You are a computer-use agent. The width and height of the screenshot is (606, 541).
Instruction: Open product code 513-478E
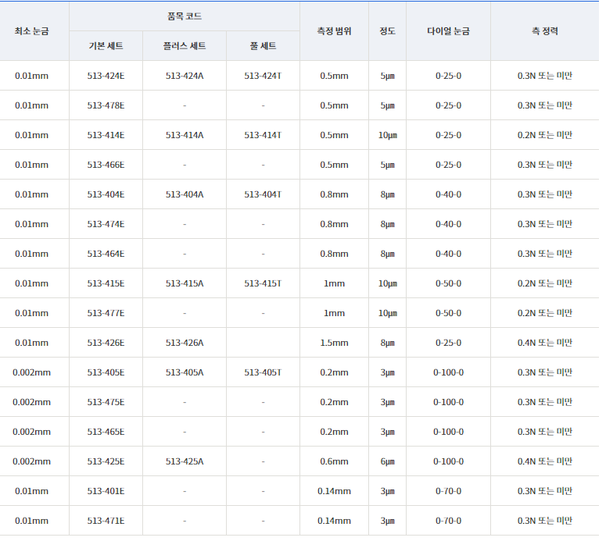coord(106,105)
